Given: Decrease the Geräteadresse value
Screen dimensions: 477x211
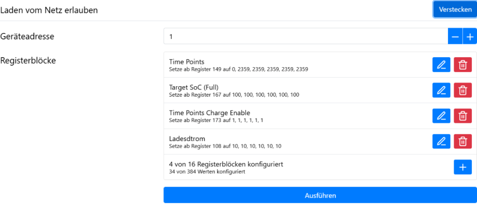Looking at the screenshot, I should click(455, 37).
